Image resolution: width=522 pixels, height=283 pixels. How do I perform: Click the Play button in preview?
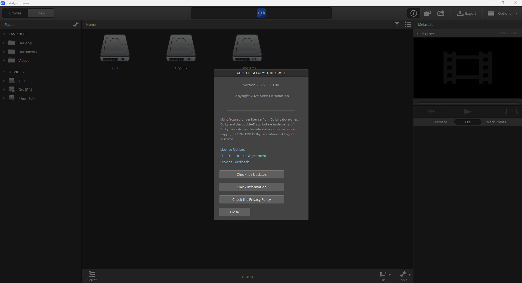click(468, 112)
